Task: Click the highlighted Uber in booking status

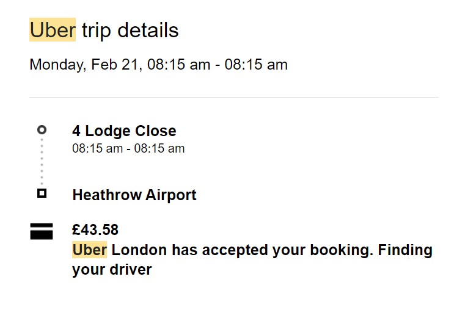Action: (89, 250)
